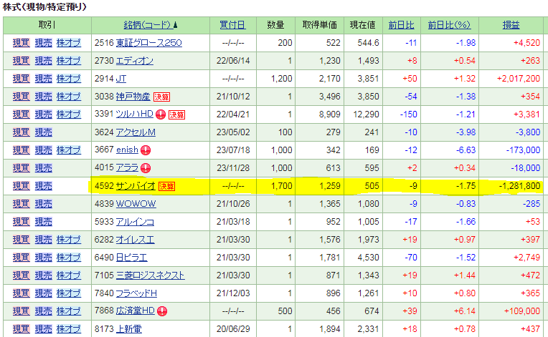Open the アクセルM stock link

tap(136, 132)
